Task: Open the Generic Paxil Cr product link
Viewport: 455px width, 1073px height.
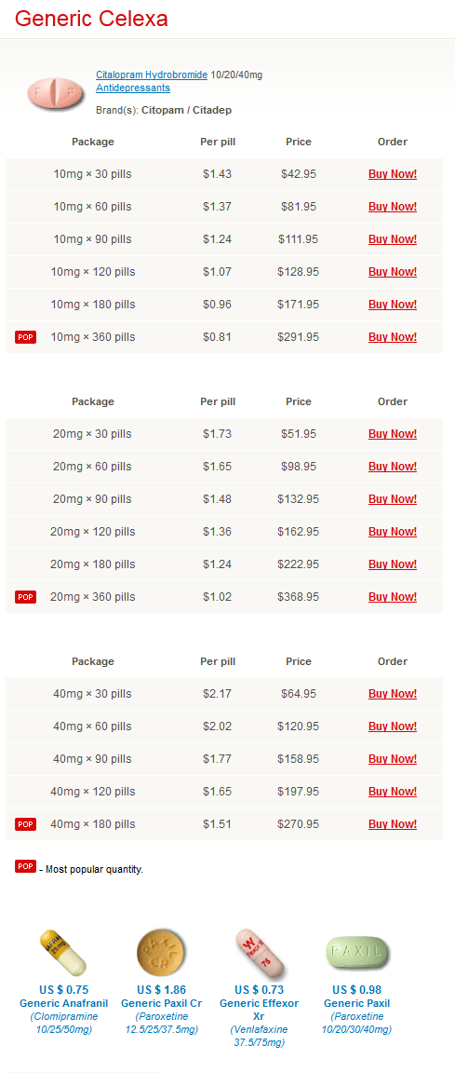Action: click(161, 1003)
